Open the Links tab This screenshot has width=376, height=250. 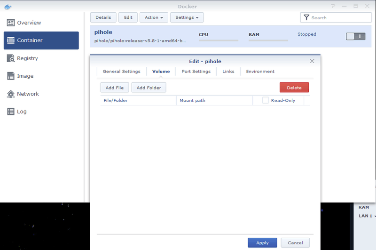click(228, 72)
